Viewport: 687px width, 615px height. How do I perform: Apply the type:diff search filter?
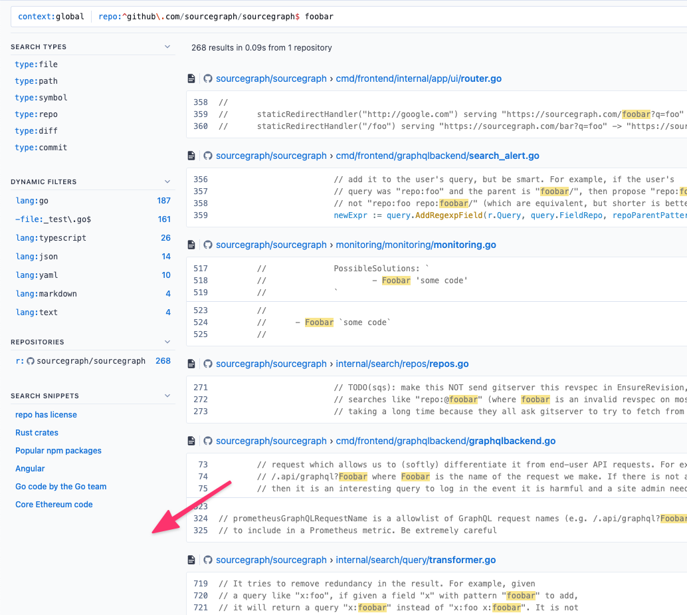pyautogui.click(x=37, y=131)
